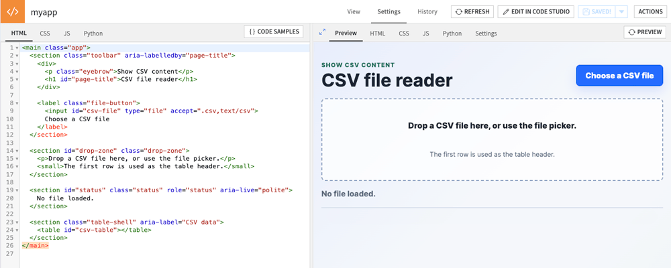The height and width of the screenshot is (268, 671).
Task: Collapse code fold arrow on line 19
Action: tap(17, 190)
